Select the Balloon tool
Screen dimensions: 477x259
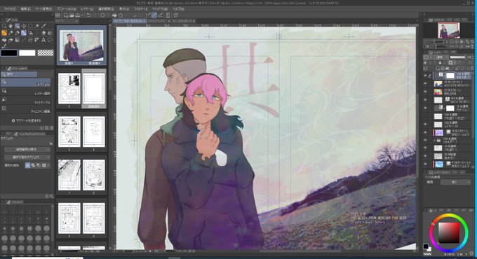pyautogui.click(x=51, y=40)
